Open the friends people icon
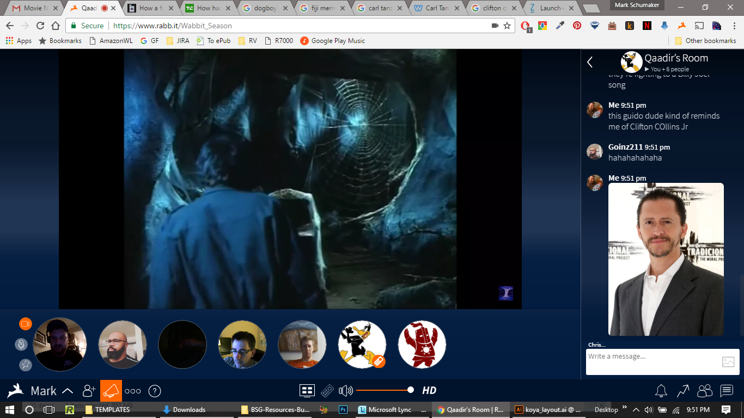Image resolution: width=744 pixels, height=418 pixels. (705, 391)
